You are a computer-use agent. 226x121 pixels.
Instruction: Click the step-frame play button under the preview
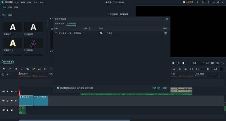pyautogui.click(x=173, y=63)
